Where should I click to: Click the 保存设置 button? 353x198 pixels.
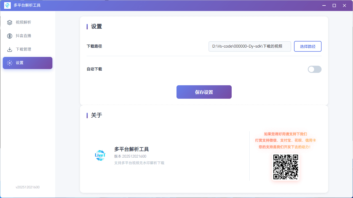tap(204, 92)
